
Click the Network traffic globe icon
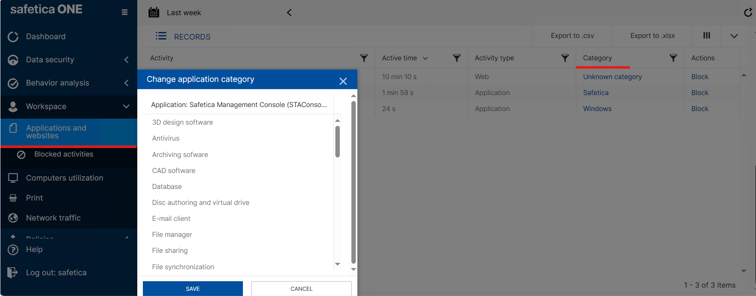13,218
